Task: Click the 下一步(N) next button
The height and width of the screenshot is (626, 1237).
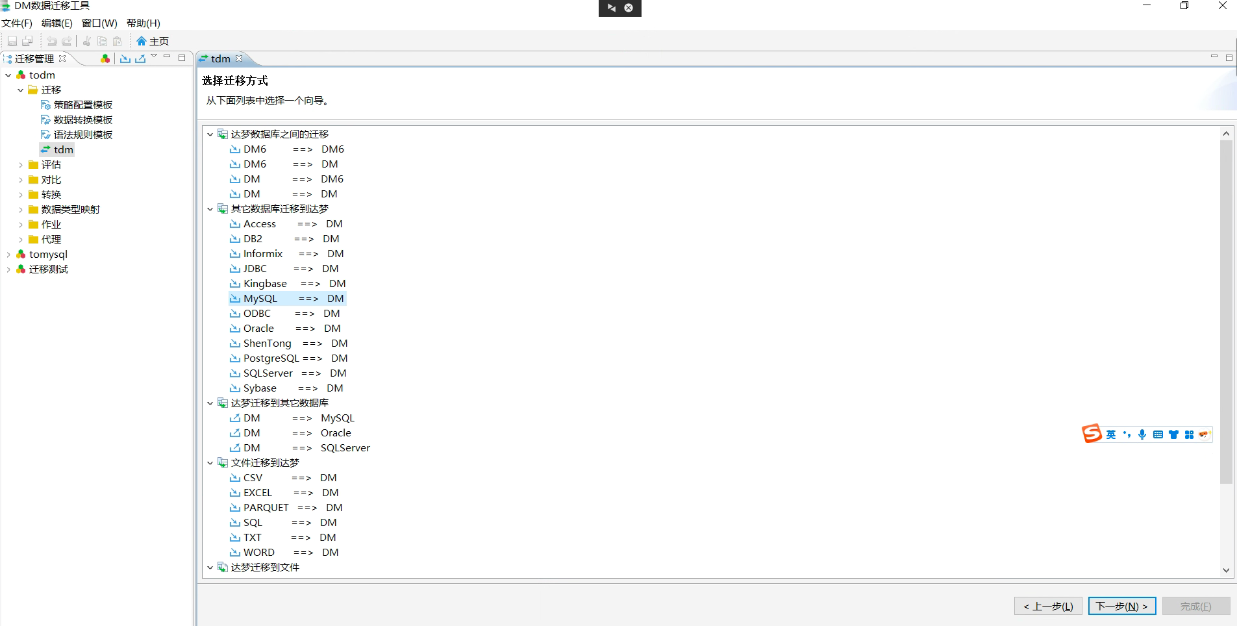Action: click(1122, 606)
